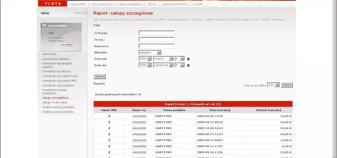Open zakupy w dni wolne link
The width and height of the screenshot is (337, 158).
[55, 102]
